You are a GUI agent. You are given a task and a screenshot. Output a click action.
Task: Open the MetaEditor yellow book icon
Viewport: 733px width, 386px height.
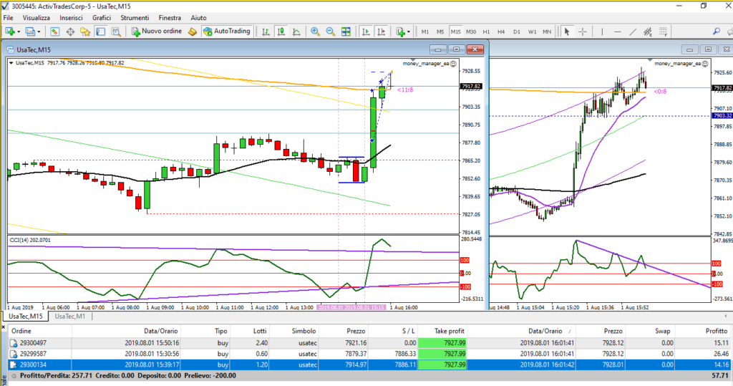(192, 32)
